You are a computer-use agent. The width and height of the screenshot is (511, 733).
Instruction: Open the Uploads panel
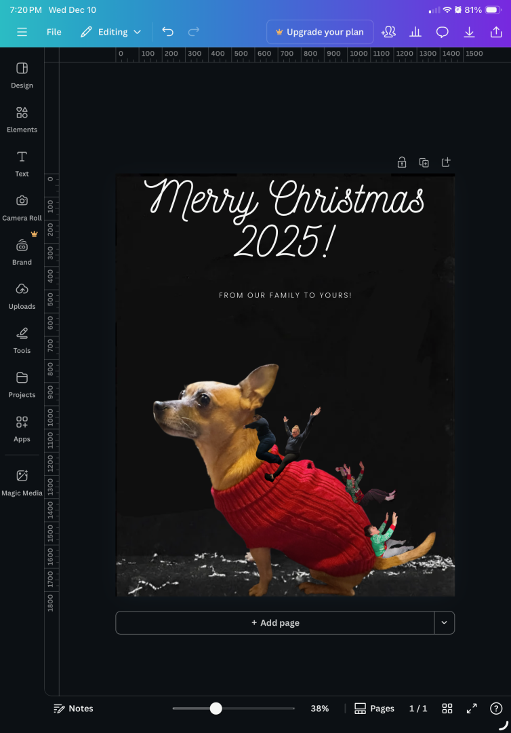tap(22, 295)
